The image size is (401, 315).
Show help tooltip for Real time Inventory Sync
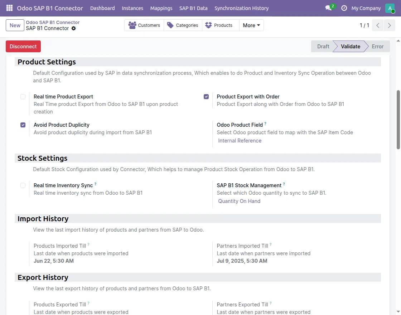point(95,184)
